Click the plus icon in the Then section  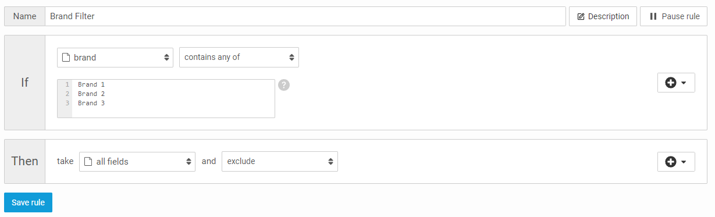point(670,162)
